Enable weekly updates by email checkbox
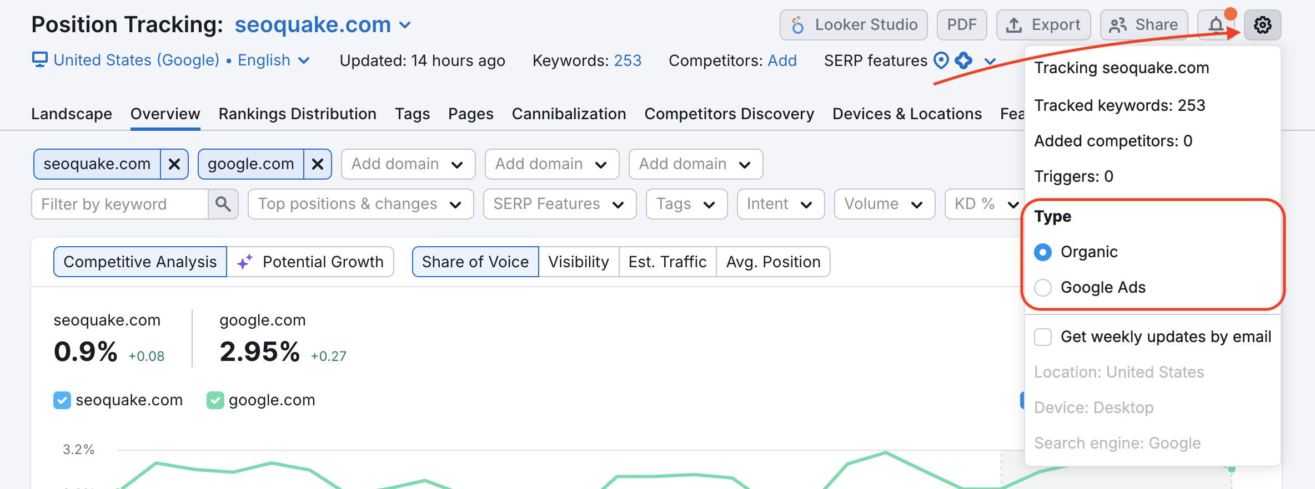 tap(1043, 337)
